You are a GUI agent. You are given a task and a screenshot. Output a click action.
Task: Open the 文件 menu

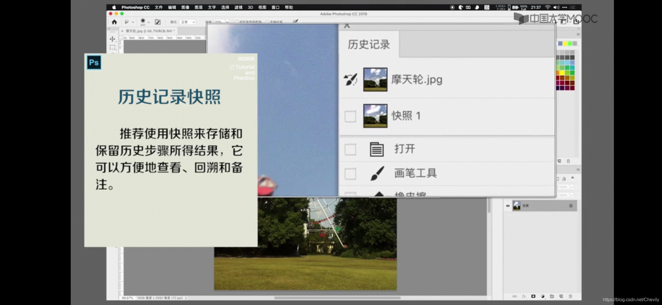coord(158,7)
